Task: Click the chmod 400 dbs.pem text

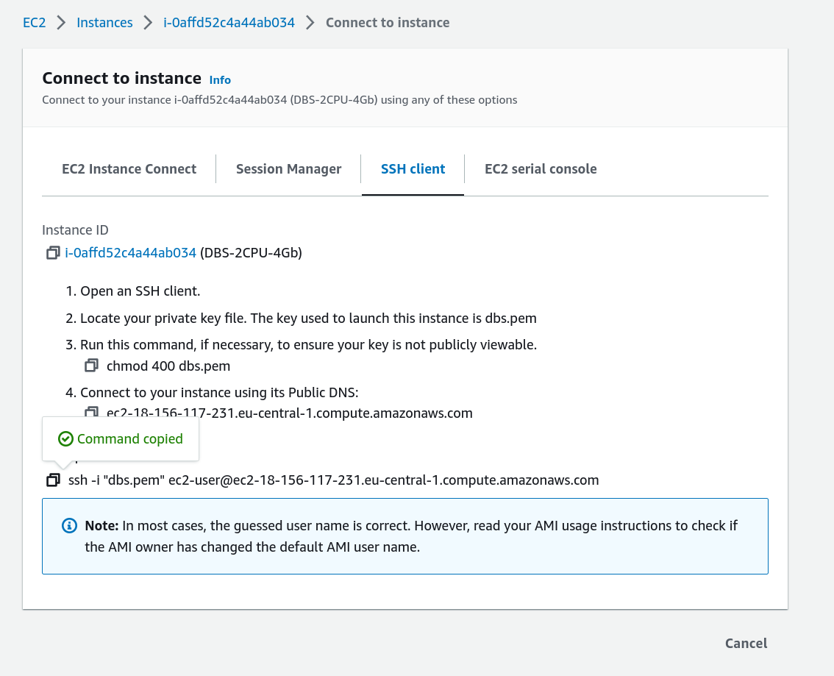Action: [x=168, y=366]
